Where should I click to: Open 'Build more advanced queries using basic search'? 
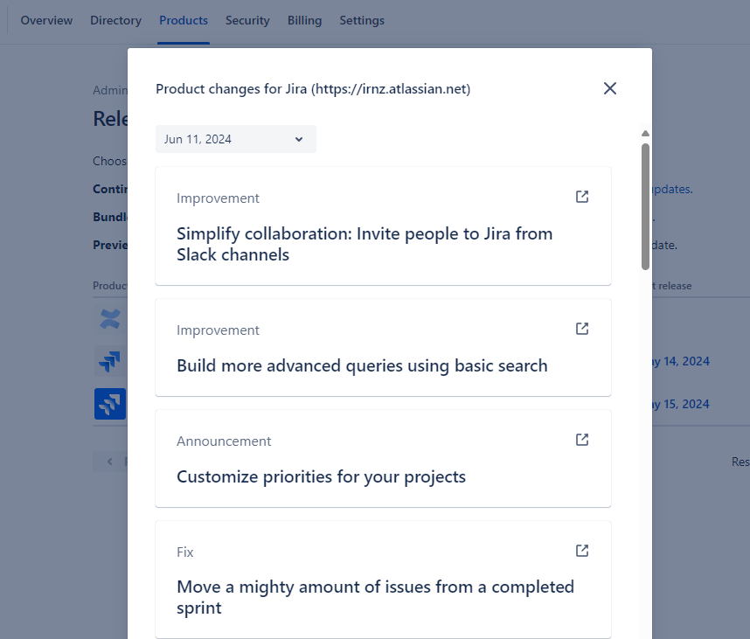[383, 347]
